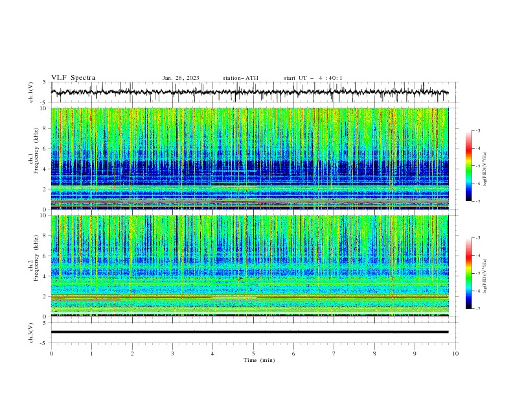Click the "ch.1(V)" axis label
The width and height of the screenshot is (513, 397).
coord(31,92)
